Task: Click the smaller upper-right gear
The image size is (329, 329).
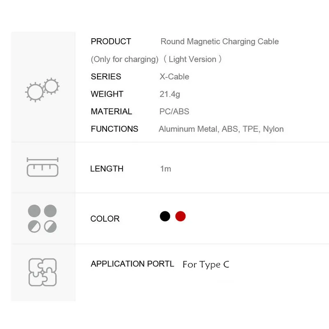Action: point(51,86)
